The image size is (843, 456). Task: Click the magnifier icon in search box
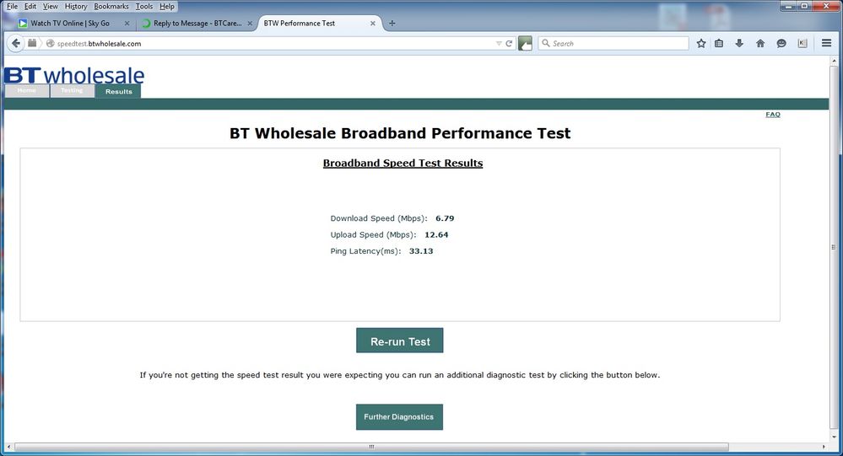pyautogui.click(x=546, y=43)
